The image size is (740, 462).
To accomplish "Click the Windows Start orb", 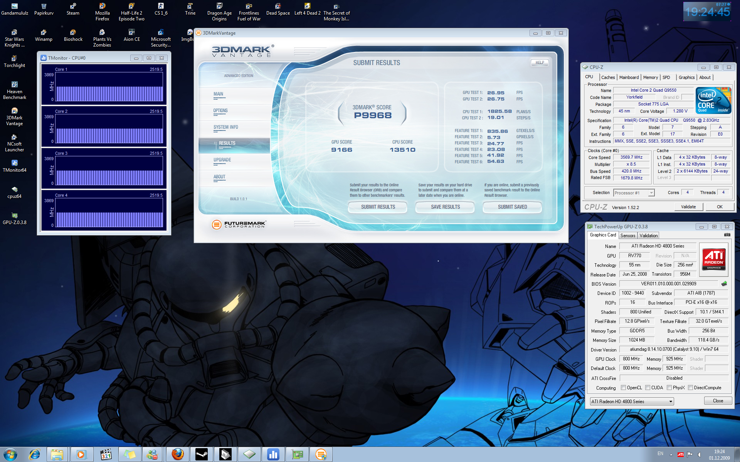I will 10,455.
